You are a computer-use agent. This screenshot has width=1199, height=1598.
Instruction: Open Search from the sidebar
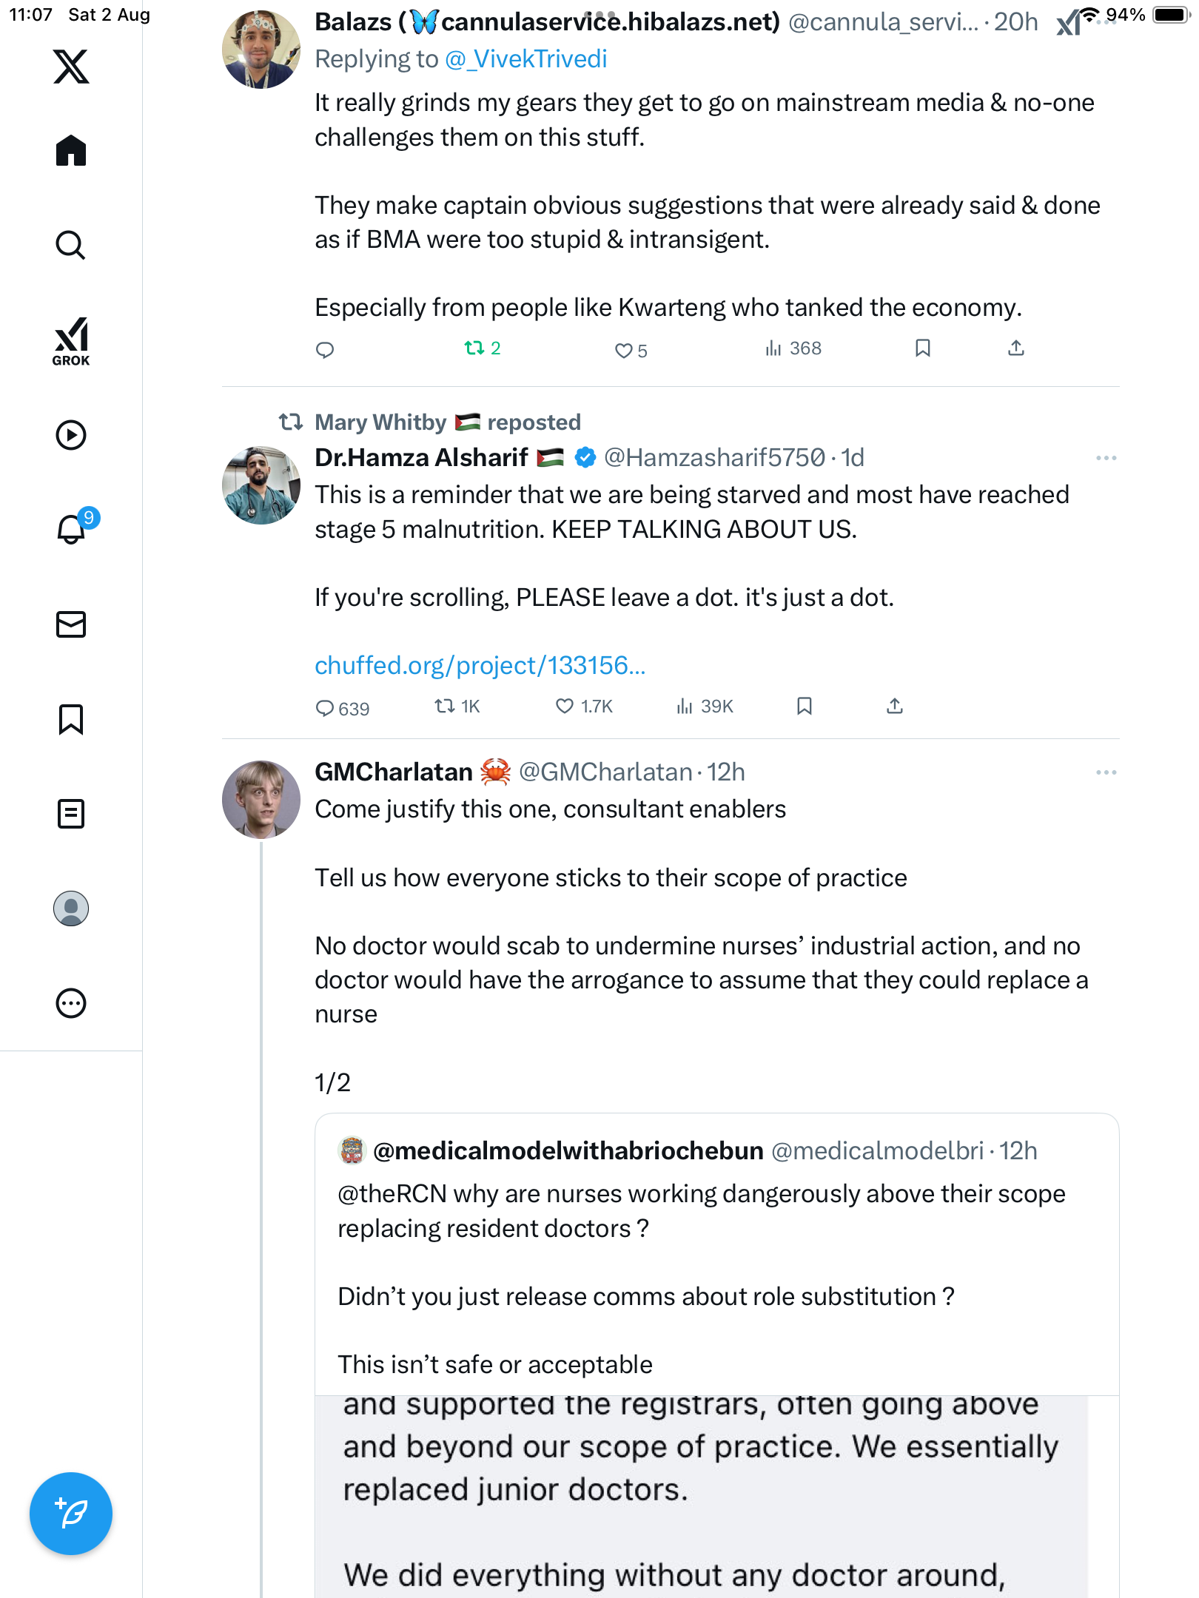pyautogui.click(x=71, y=245)
